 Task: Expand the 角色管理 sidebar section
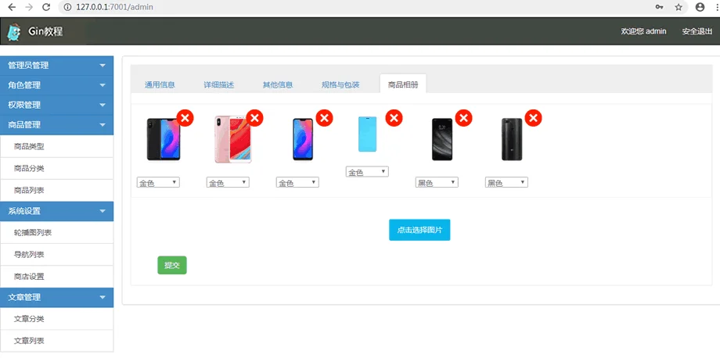56,85
